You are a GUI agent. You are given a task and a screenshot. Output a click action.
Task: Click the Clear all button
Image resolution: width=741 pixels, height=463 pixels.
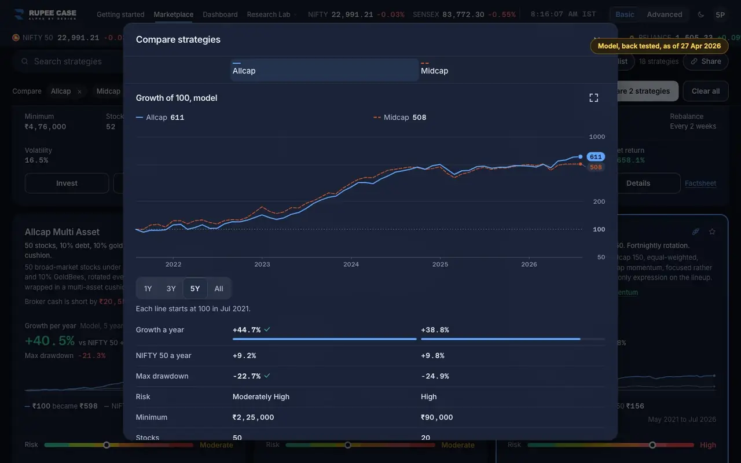[x=706, y=91]
